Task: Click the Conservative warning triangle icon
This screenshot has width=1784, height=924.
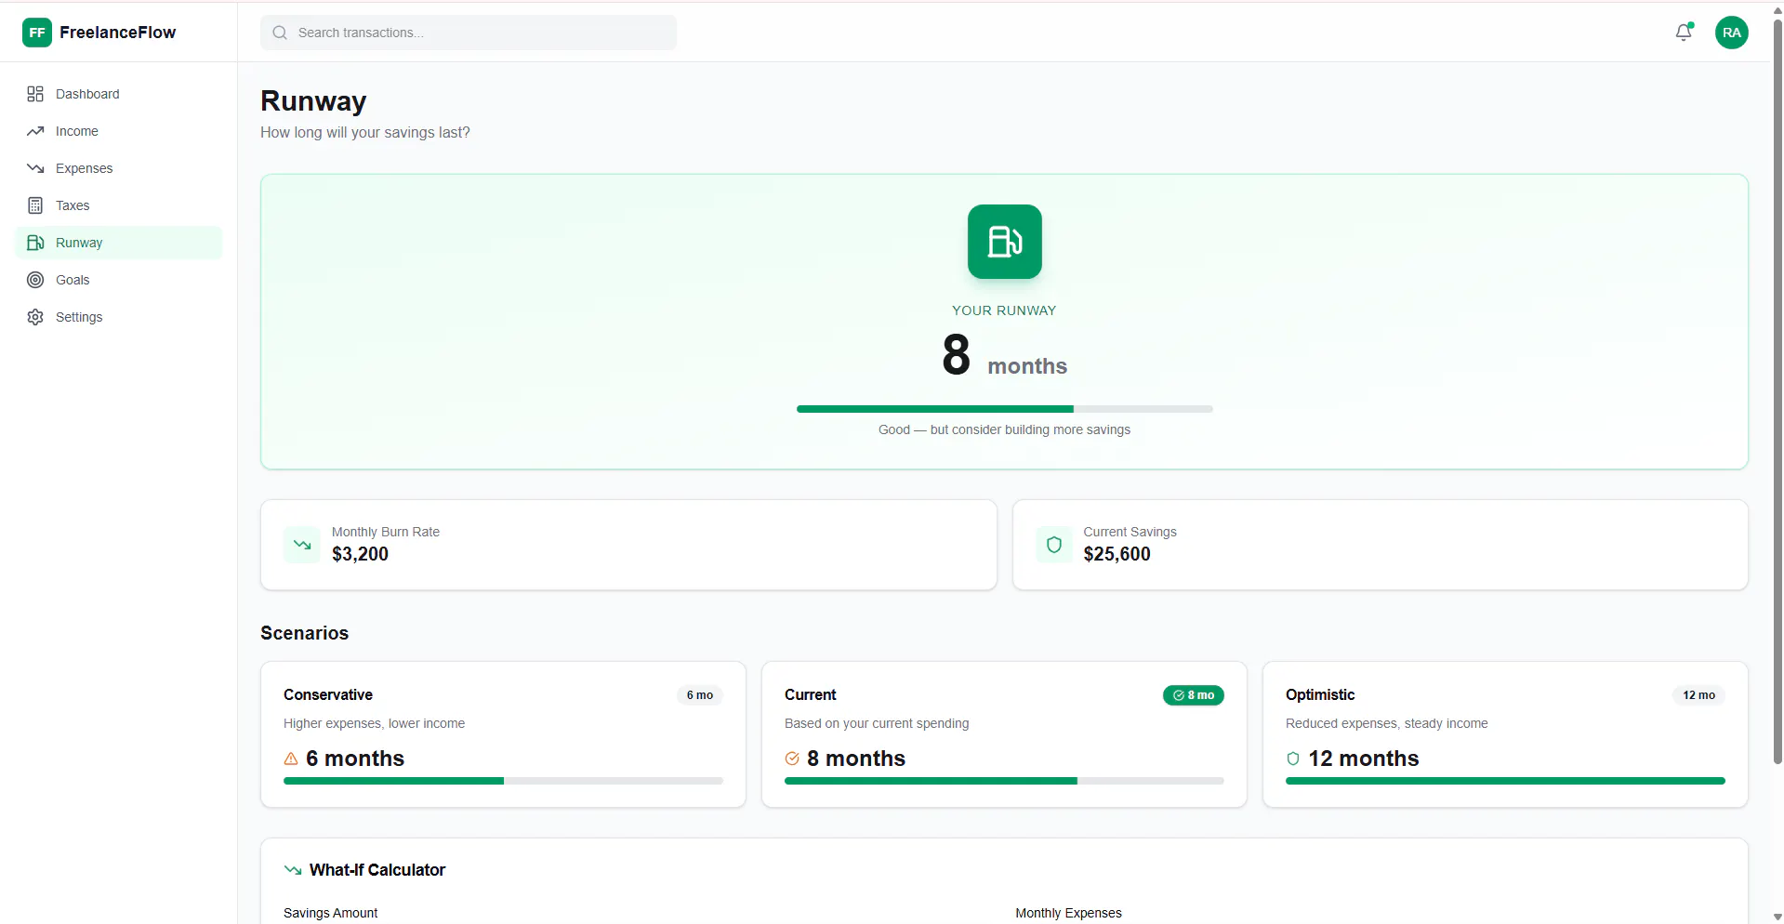Action: point(291,759)
